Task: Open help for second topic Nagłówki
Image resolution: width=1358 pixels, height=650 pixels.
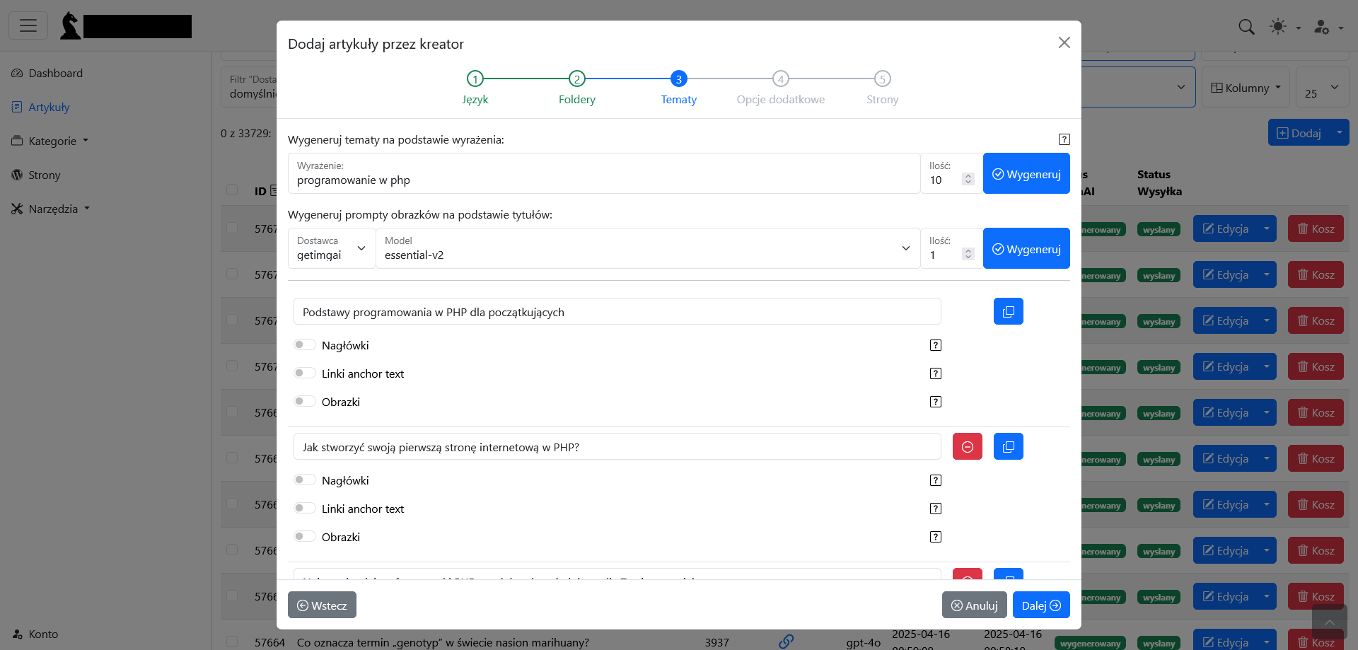Action: (935, 480)
